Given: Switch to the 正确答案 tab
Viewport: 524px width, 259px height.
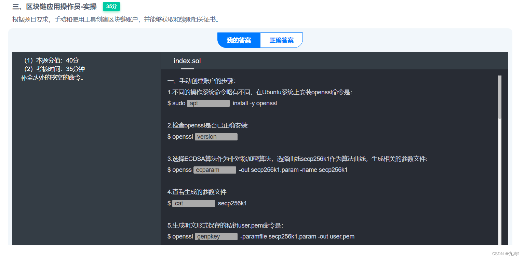Looking at the screenshot, I should [x=281, y=40].
